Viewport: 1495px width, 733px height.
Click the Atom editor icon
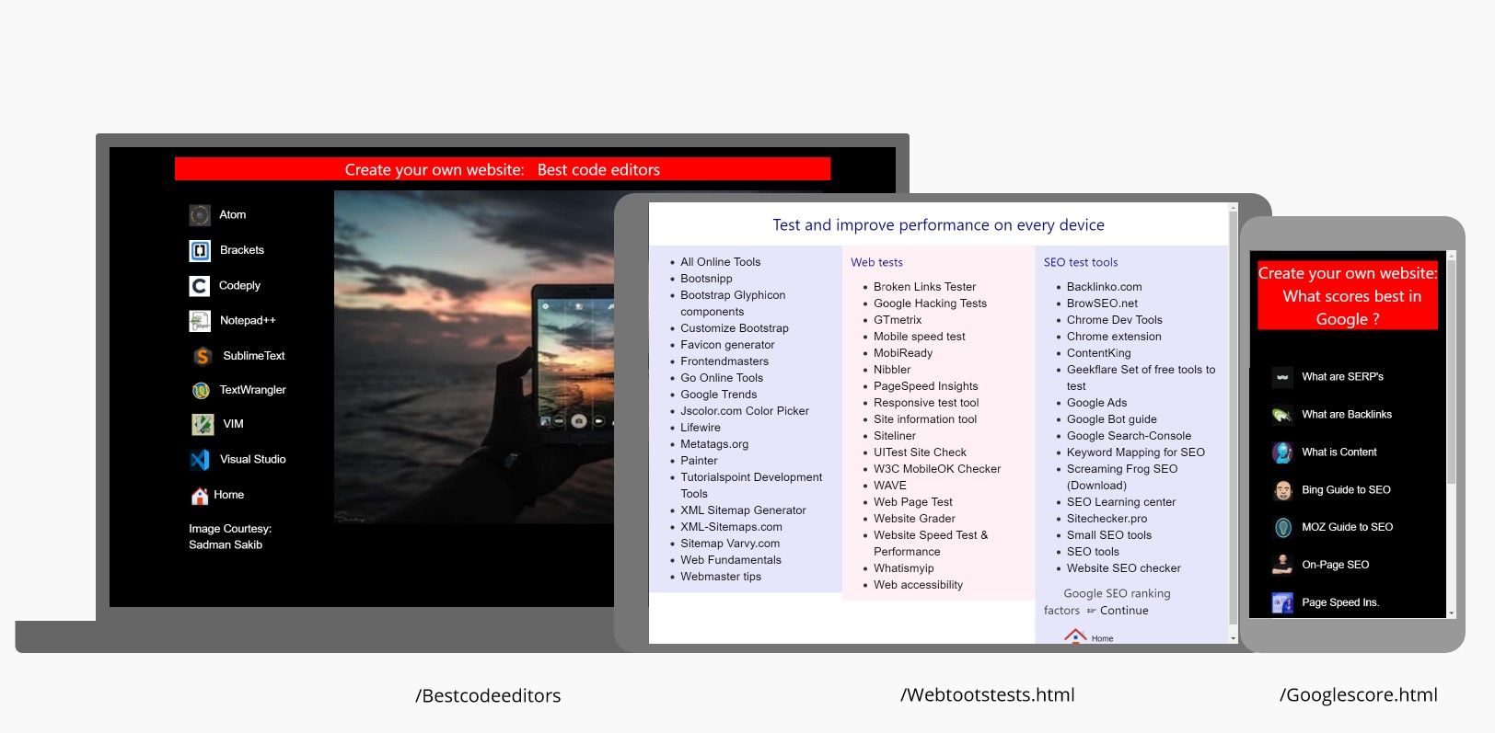tap(200, 215)
